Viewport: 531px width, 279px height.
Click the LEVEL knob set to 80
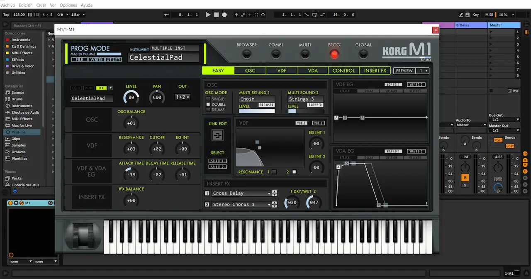tap(131, 98)
